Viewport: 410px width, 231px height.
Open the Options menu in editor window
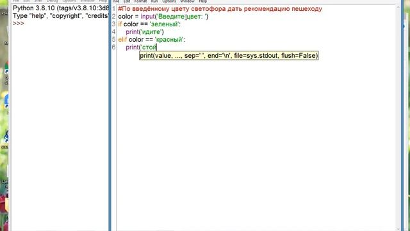(x=169, y=1)
